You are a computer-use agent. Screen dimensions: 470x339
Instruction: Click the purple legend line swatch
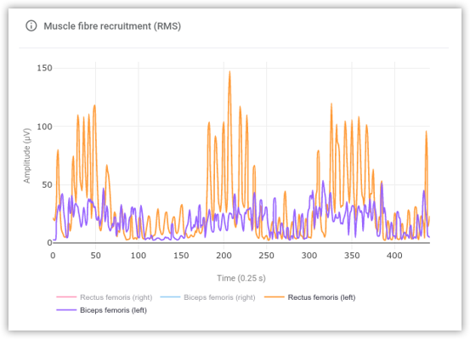(66, 310)
